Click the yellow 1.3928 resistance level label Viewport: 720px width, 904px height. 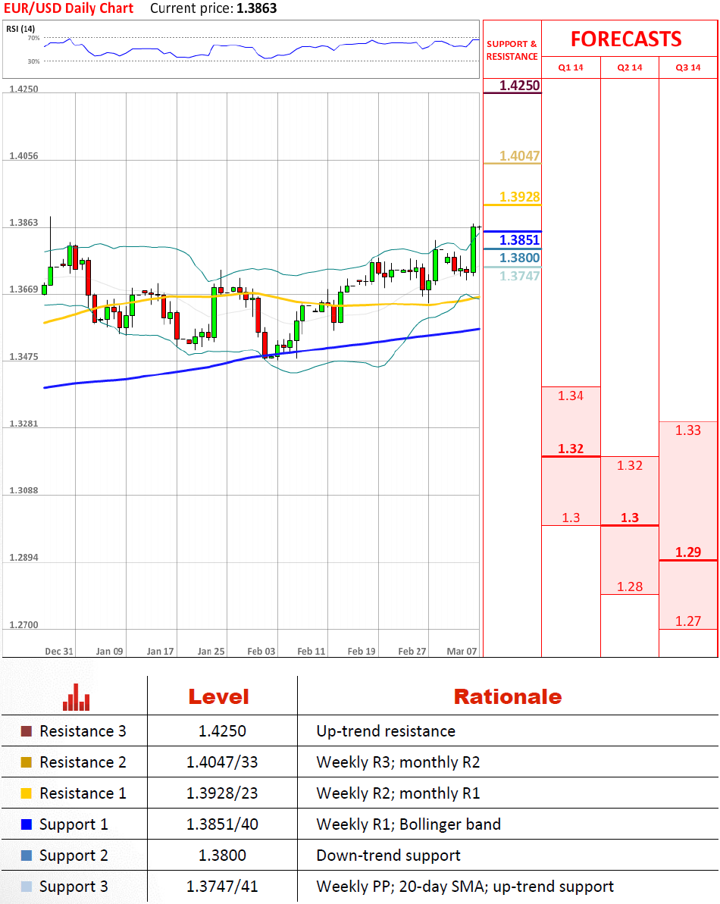519,197
